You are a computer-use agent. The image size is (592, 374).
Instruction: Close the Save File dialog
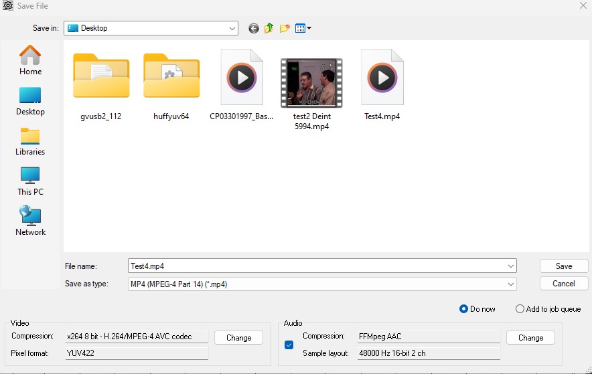point(583,5)
